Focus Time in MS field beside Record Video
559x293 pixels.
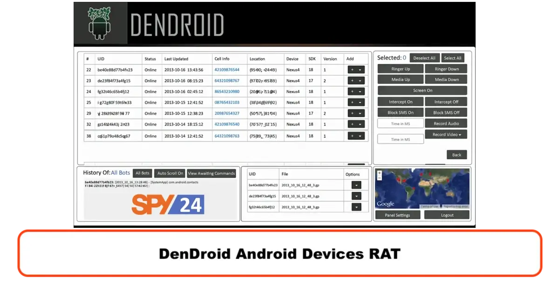click(x=401, y=139)
